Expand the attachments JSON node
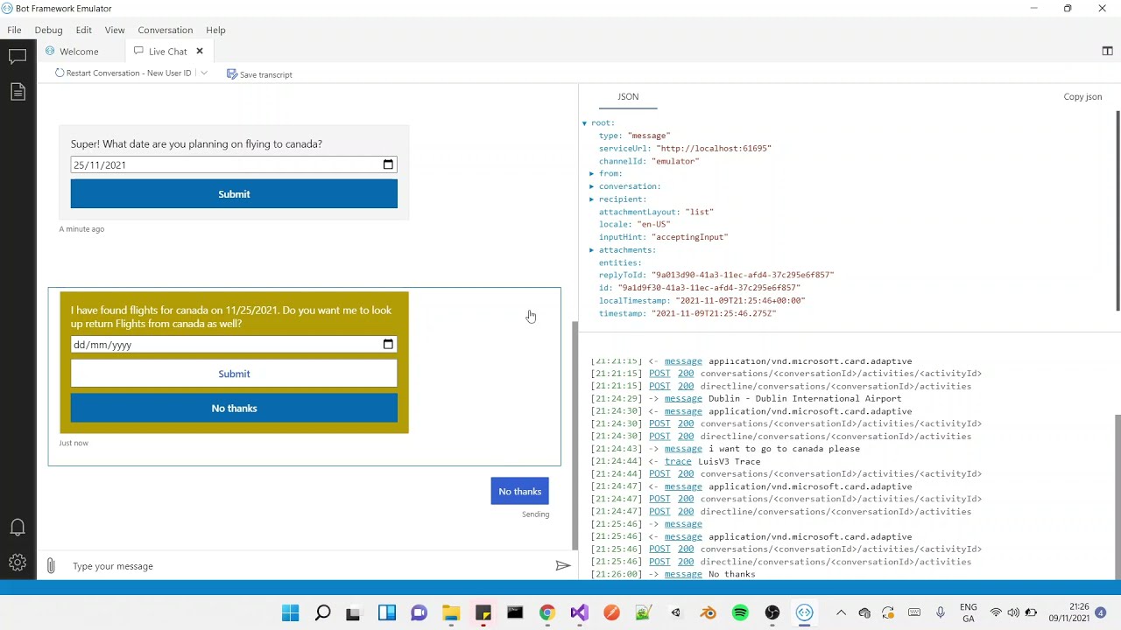1121x630 pixels. [591, 250]
